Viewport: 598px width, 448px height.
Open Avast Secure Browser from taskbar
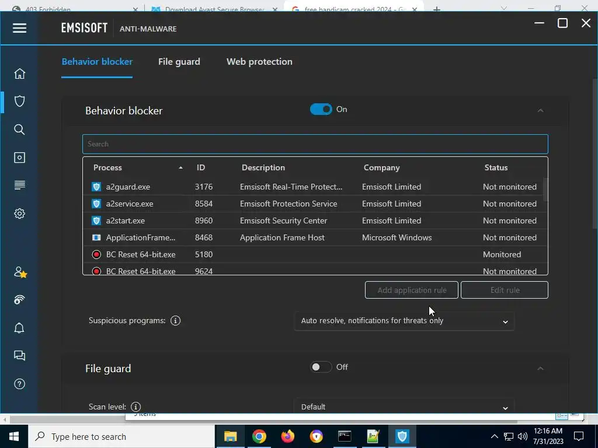(316, 436)
